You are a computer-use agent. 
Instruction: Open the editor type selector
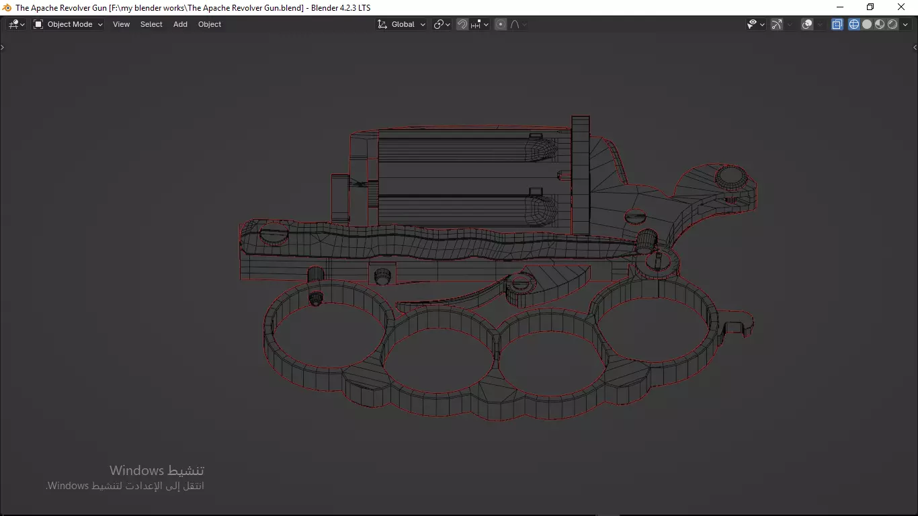point(17,24)
